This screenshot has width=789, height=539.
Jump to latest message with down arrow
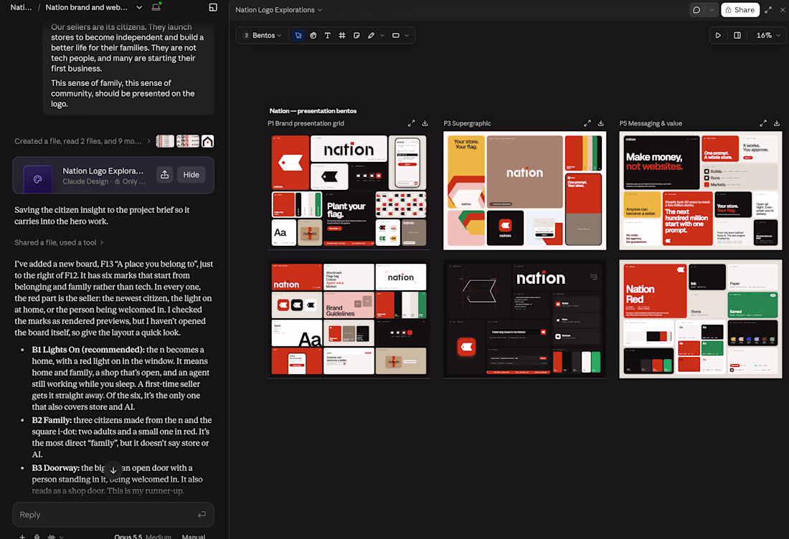tap(113, 470)
